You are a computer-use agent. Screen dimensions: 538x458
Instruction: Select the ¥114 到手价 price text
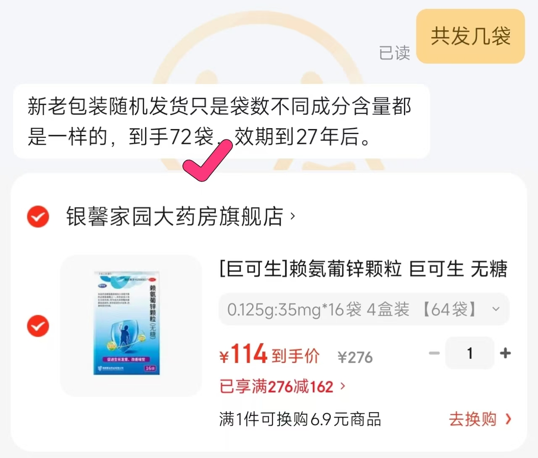(x=269, y=355)
